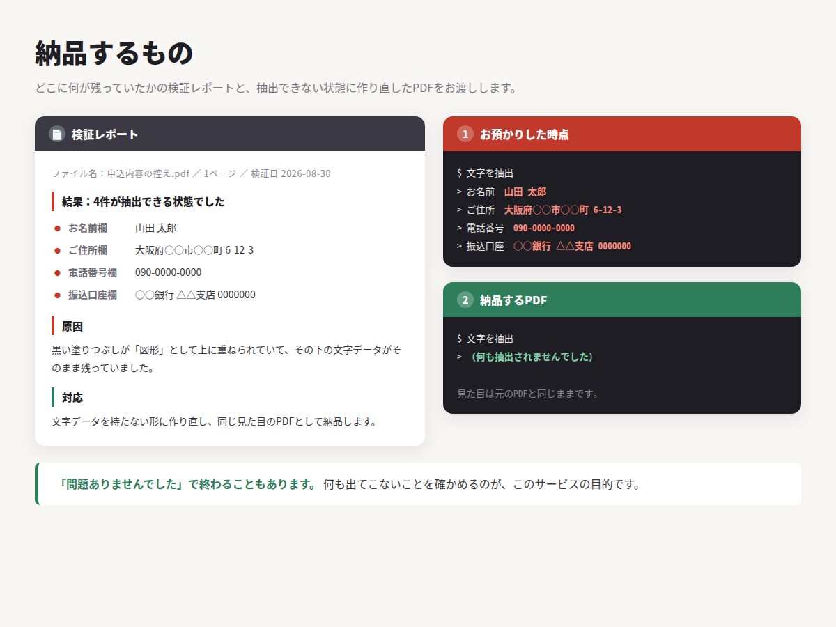This screenshot has width=836, height=627.
Task: Click the subtitle starting どこに何が残っていたか
Action: (277, 88)
